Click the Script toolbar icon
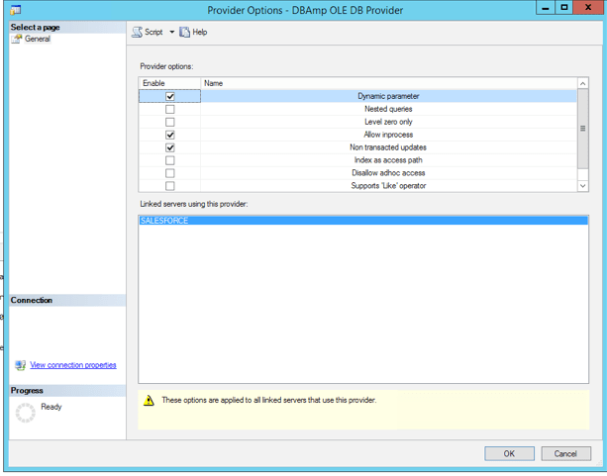The image size is (607, 476). 137,33
